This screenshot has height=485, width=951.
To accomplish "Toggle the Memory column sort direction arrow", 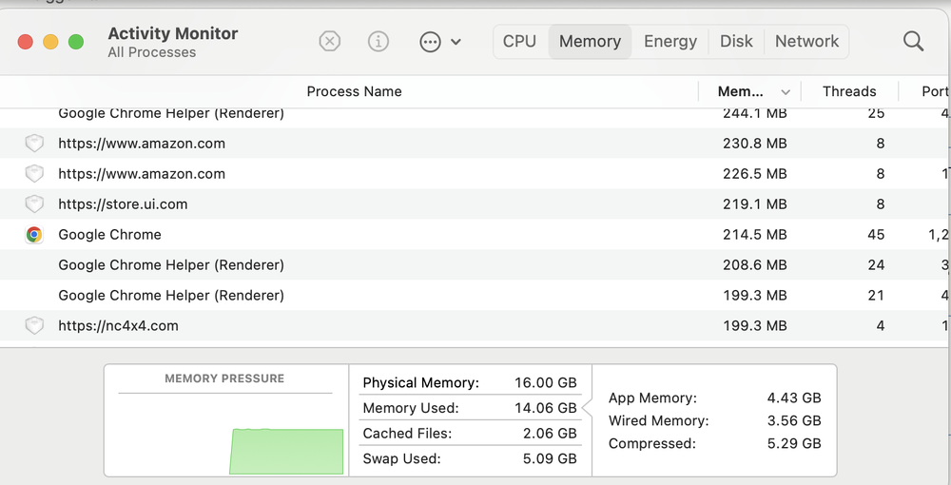I will [786, 92].
